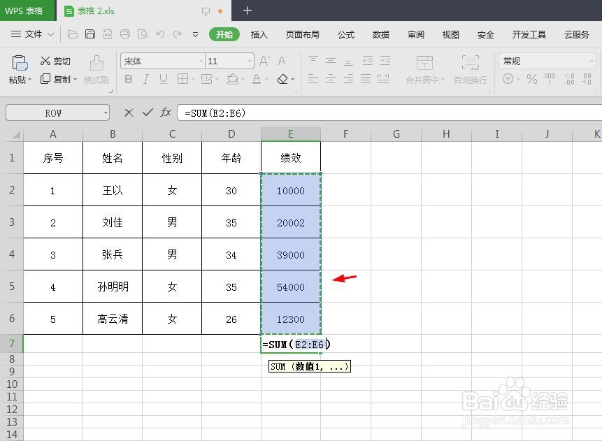
Task: Click the Undo arrow icon
Action: pyautogui.click(x=160, y=34)
